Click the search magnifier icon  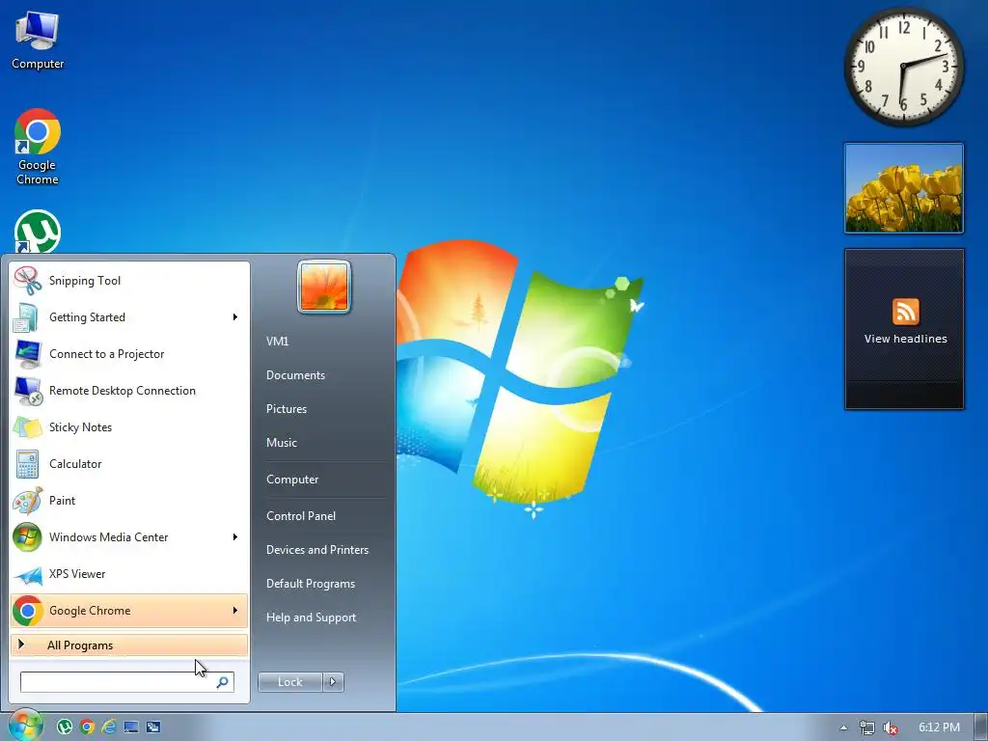point(223,682)
